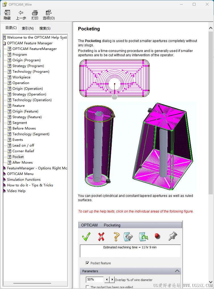The image size is (214, 289).
Task: Click the cylindrical pocket 3D illustration
Action: pos(100,147)
